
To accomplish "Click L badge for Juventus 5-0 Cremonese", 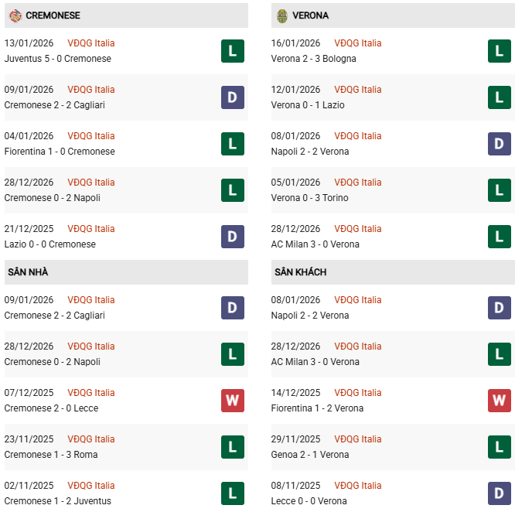I will click(x=233, y=51).
